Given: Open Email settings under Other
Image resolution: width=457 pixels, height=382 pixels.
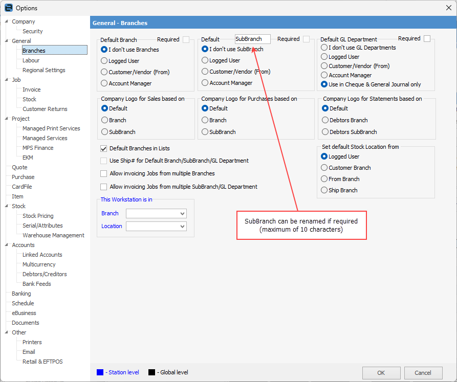Looking at the screenshot, I should pos(29,352).
